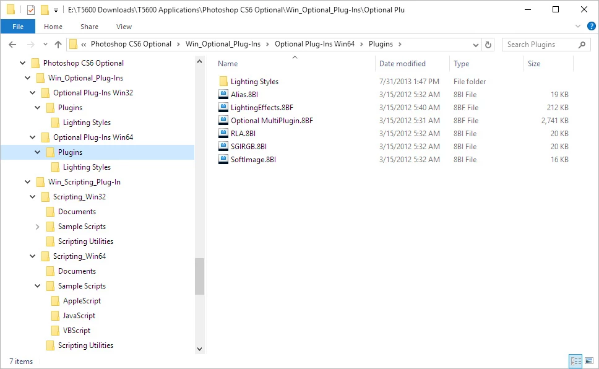Click the Plugins breadcrumb segment

[381, 44]
